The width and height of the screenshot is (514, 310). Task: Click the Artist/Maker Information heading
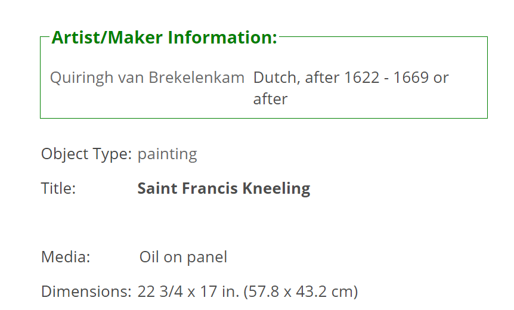[164, 37]
